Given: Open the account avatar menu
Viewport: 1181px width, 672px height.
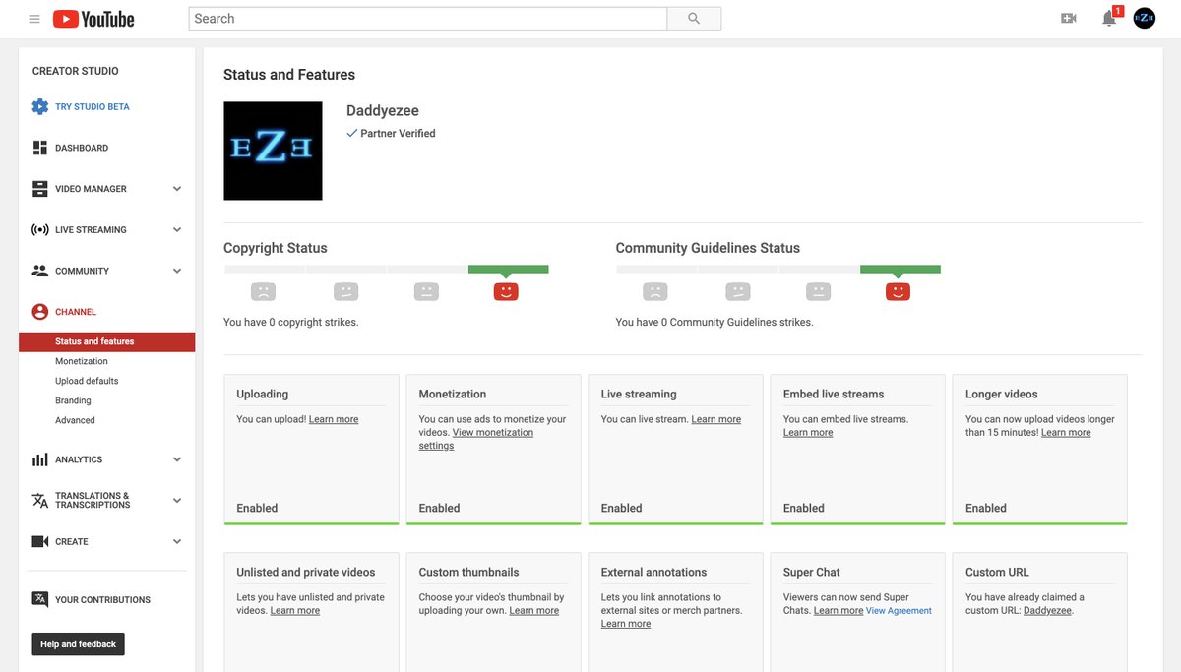Looking at the screenshot, I should tap(1145, 19).
